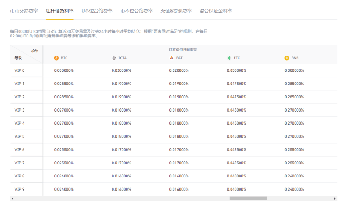
Task: Select the 杠杆借贷利率 tab
Action: point(60,10)
